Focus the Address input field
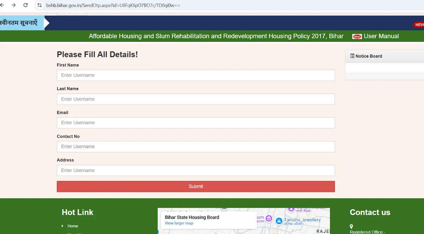The width and height of the screenshot is (424, 234). pyautogui.click(x=196, y=170)
